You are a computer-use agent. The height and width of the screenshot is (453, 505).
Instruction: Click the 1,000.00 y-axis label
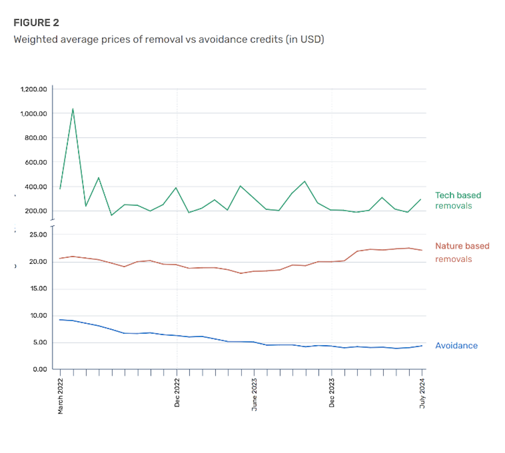click(34, 114)
